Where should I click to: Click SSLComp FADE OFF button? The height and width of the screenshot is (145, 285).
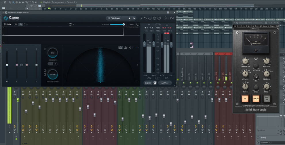(267, 99)
